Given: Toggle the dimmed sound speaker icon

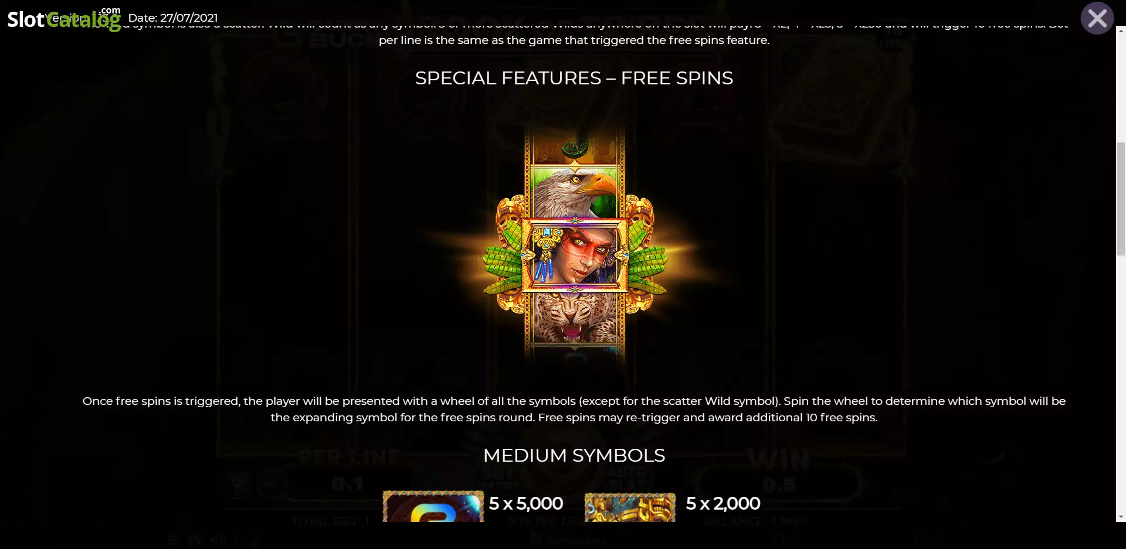Looking at the screenshot, I should [218, 540].
